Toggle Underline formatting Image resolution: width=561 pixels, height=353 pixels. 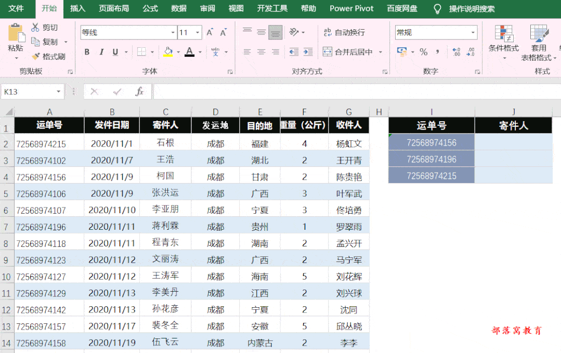115,52
